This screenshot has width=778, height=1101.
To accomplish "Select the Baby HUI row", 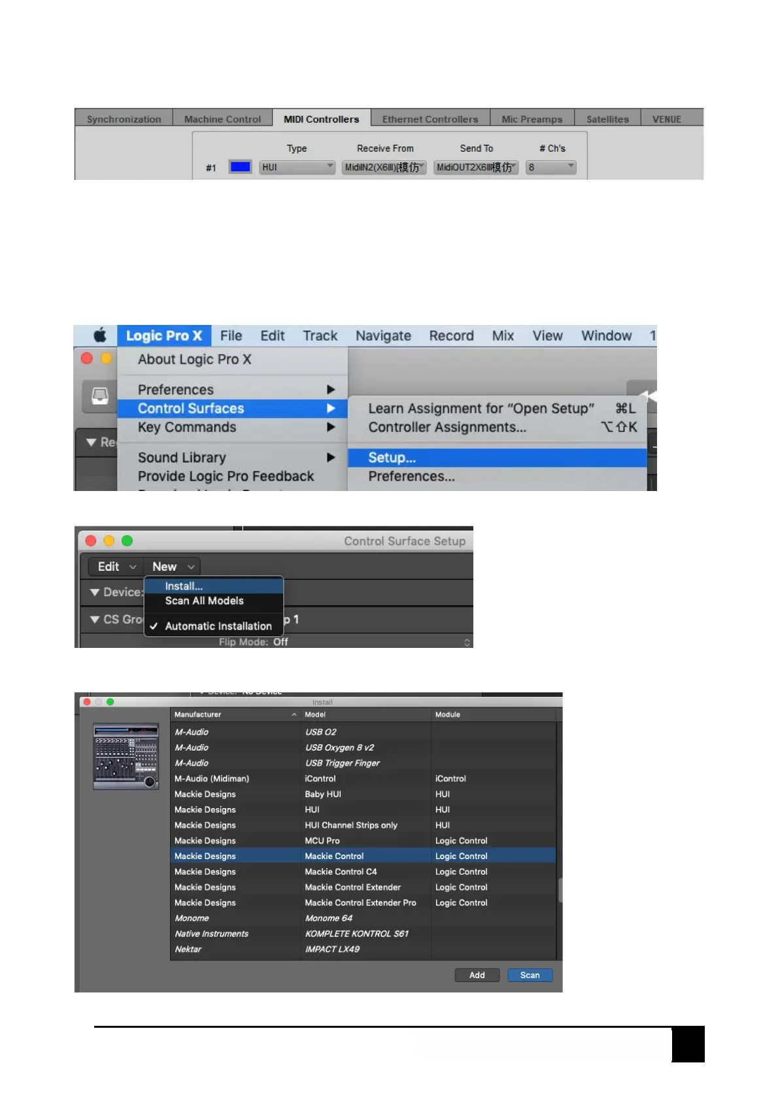I will (363, 794).
